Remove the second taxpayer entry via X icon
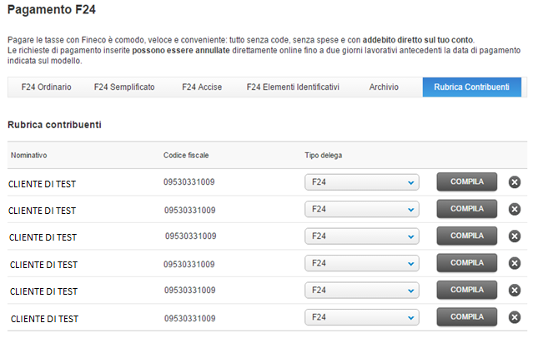 pos(514,209)
